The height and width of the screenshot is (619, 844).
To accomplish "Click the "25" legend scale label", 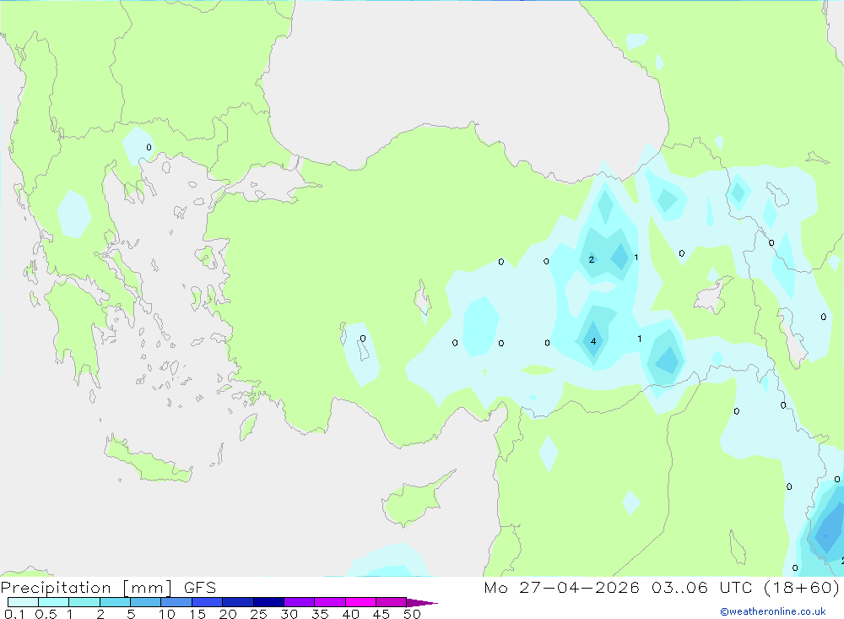I will click(x=258, y=614).
